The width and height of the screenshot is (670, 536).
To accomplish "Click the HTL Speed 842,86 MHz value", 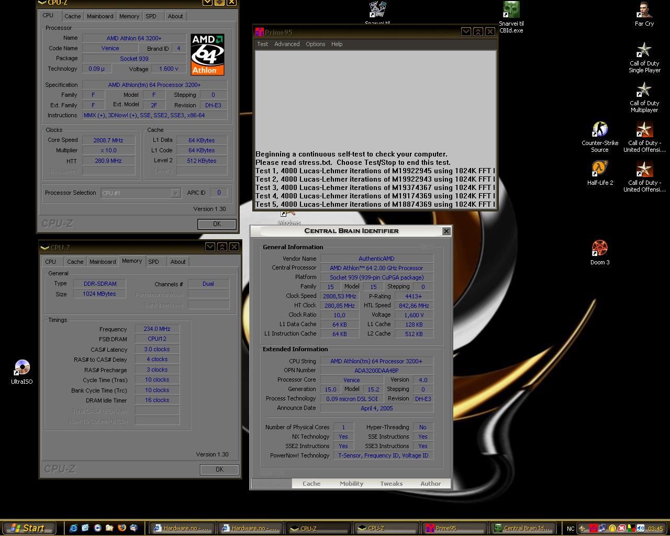I will (x=414, y=306).
